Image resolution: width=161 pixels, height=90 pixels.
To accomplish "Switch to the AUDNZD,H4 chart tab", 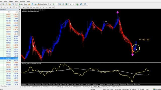I will pyautogui.click(x=87, y=87).
